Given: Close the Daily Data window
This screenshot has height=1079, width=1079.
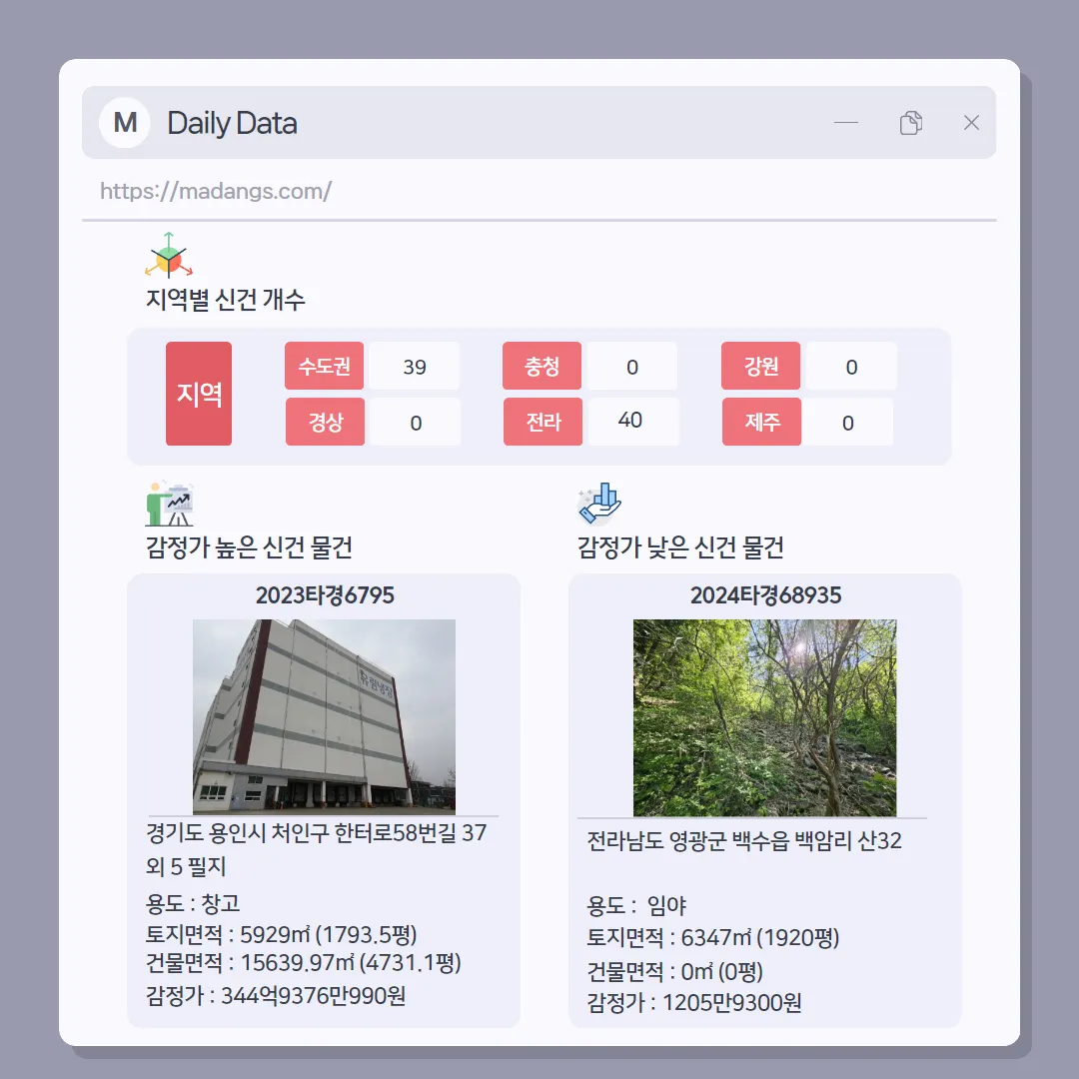Looking at the screenshot, I should 971,123.
